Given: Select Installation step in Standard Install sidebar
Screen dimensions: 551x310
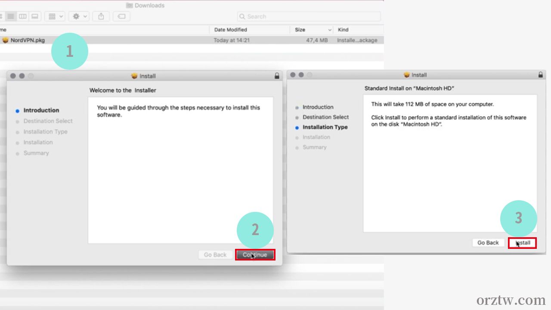Looking at the screenshot, I should [316, 137].
